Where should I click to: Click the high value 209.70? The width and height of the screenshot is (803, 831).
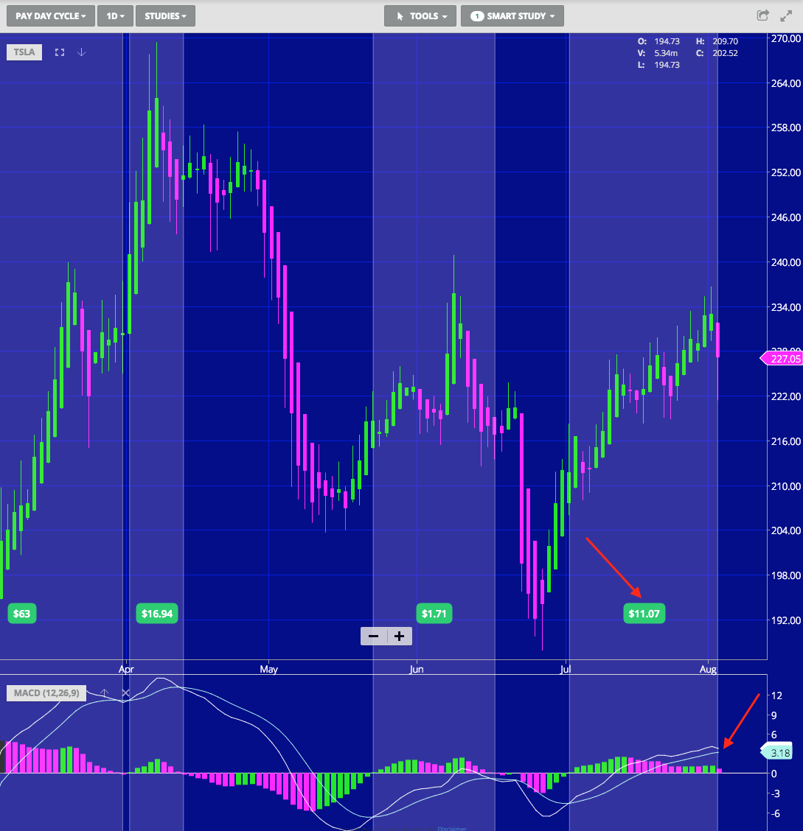[725, 41]
